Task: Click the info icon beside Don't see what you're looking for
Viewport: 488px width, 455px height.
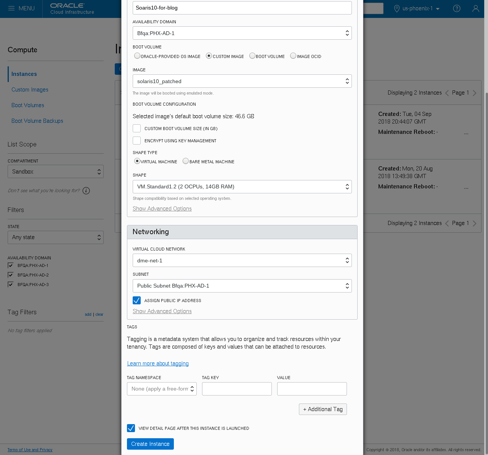Action: coord(86,191)
